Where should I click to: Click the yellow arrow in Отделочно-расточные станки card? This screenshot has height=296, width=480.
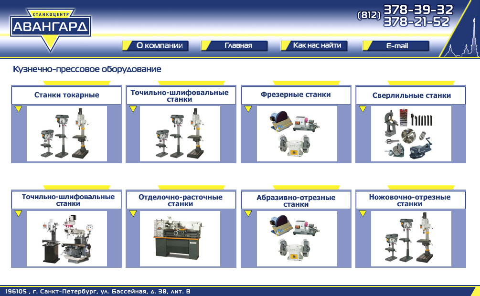coord(133,213)
